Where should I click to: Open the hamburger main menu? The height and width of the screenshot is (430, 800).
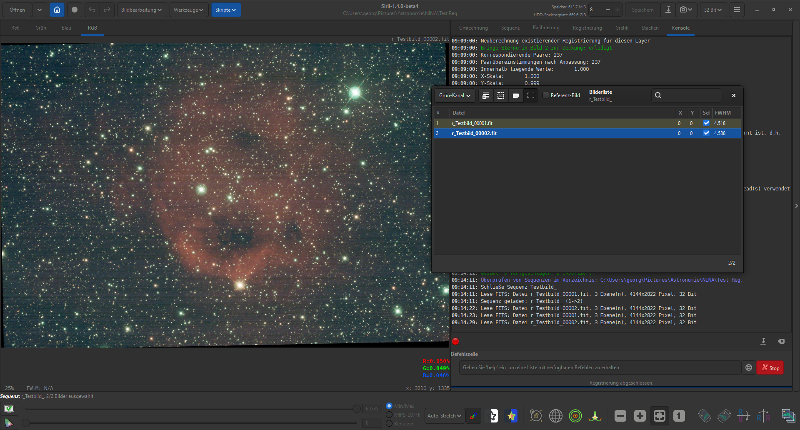(x=737, y=10)
